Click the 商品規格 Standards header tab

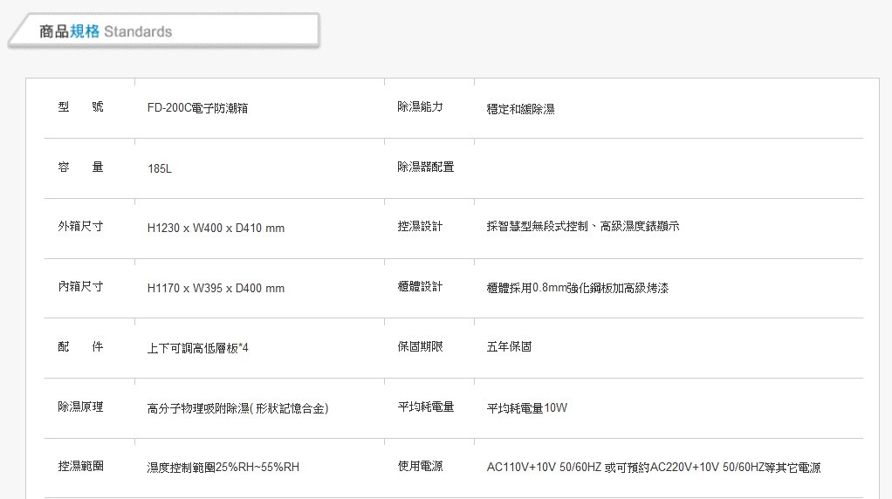106,31
